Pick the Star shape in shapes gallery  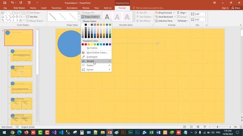point(21,20)
